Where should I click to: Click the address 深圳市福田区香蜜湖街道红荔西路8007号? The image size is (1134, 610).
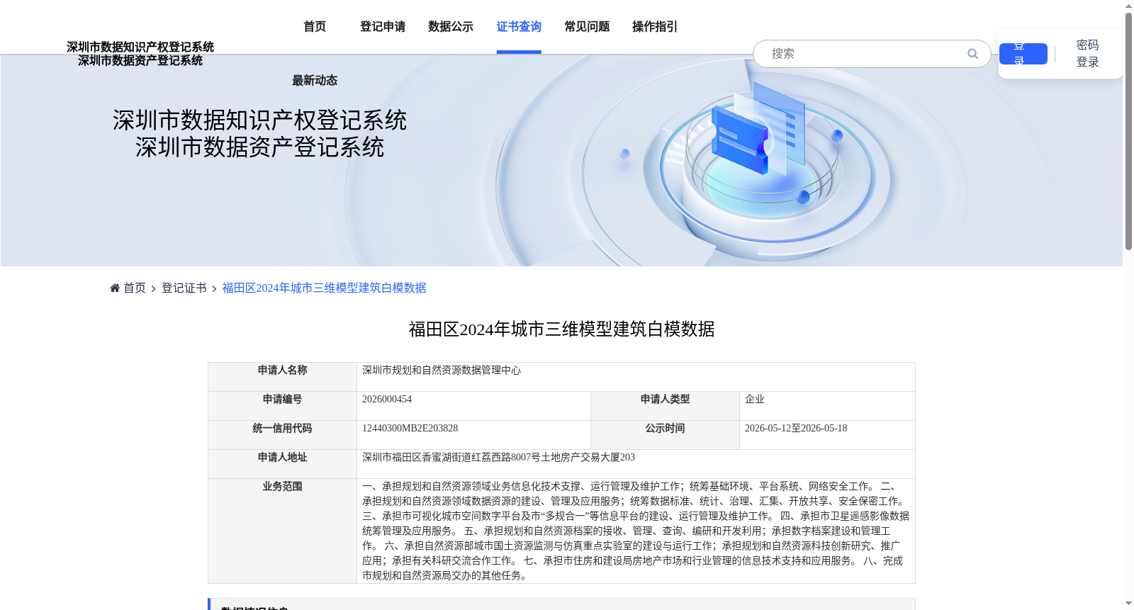coord(451,458)
